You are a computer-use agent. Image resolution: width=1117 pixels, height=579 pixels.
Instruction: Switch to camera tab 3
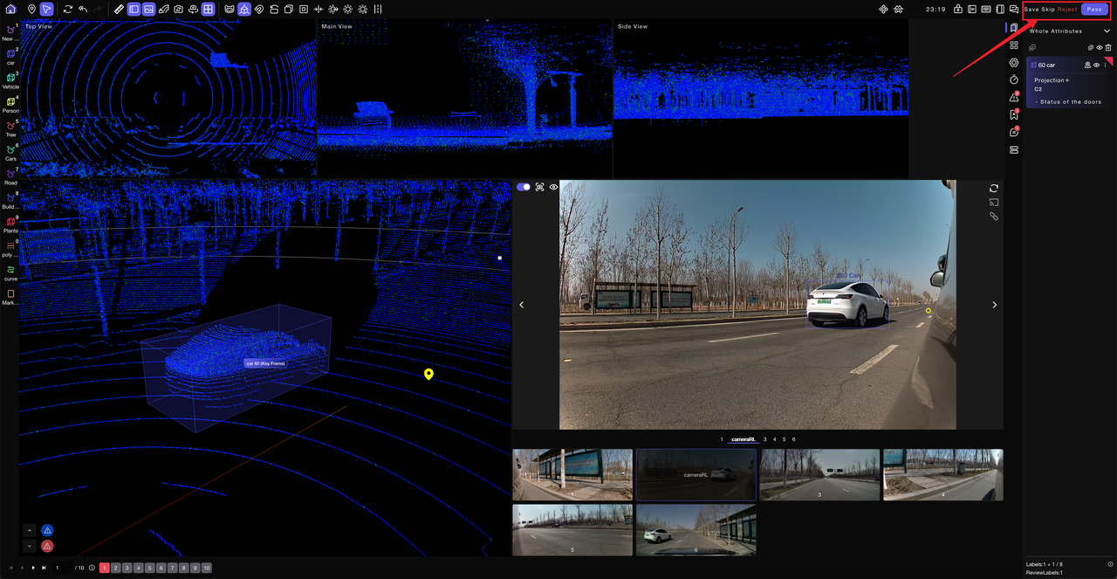point(764,439)
